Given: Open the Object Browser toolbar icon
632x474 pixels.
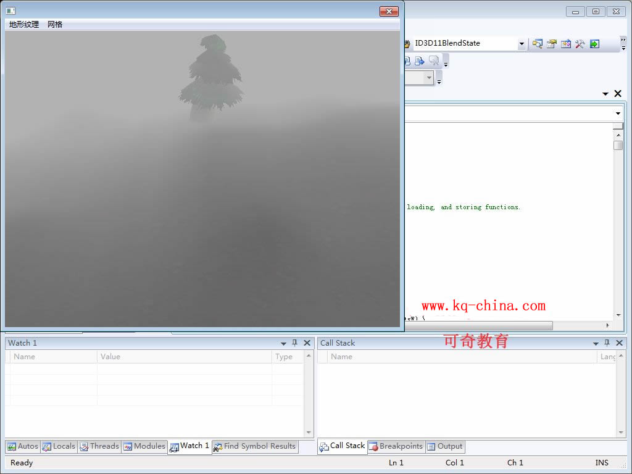Looking at the screenshot, I should [x=566, y=44].
